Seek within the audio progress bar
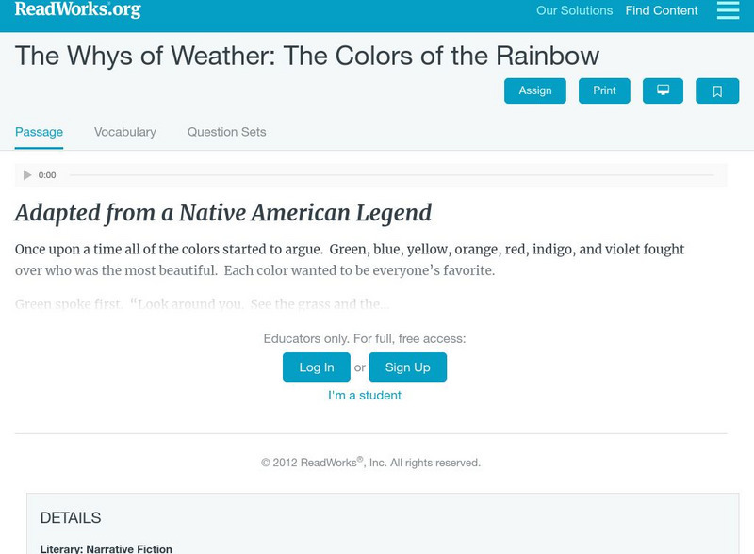This screenshot has width=754, height=554. 391,175
